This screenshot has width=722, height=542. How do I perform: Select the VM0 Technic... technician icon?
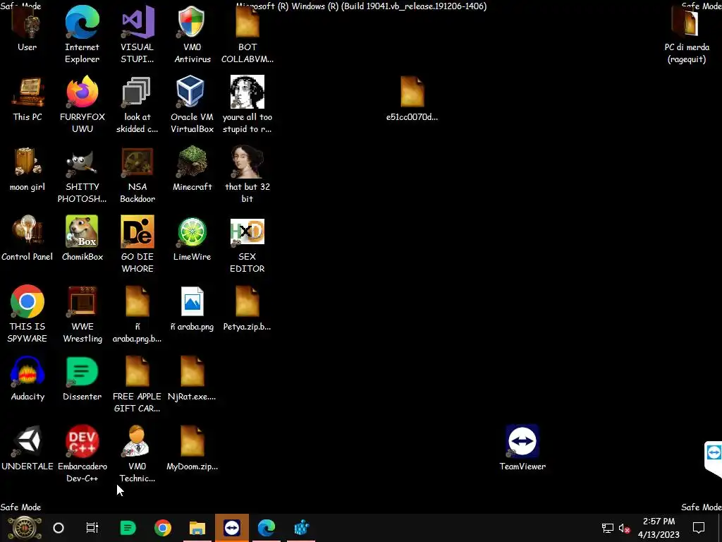[x=137, y=441]
